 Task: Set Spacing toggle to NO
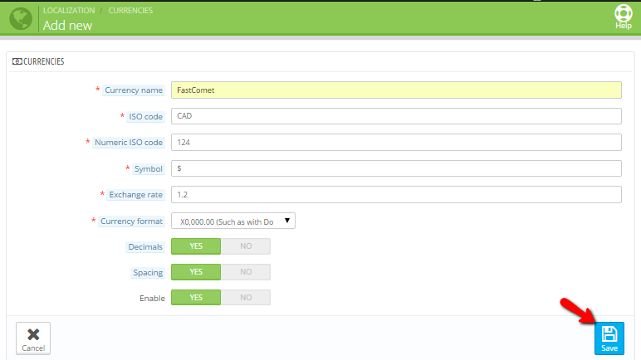246,272
